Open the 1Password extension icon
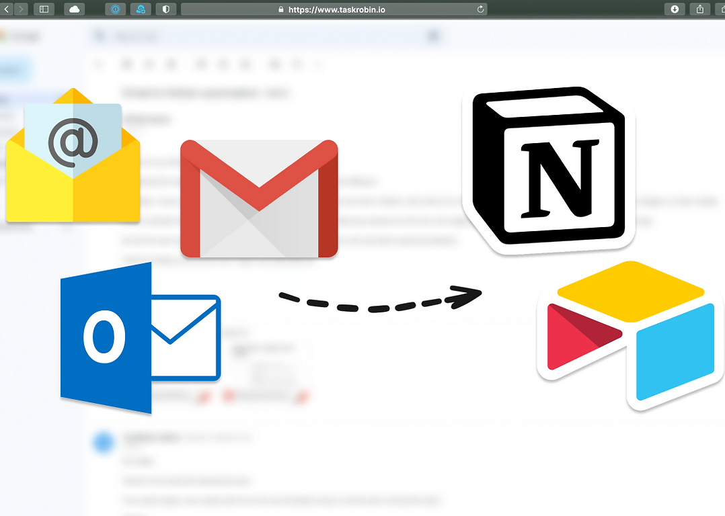 coord(115,9)
